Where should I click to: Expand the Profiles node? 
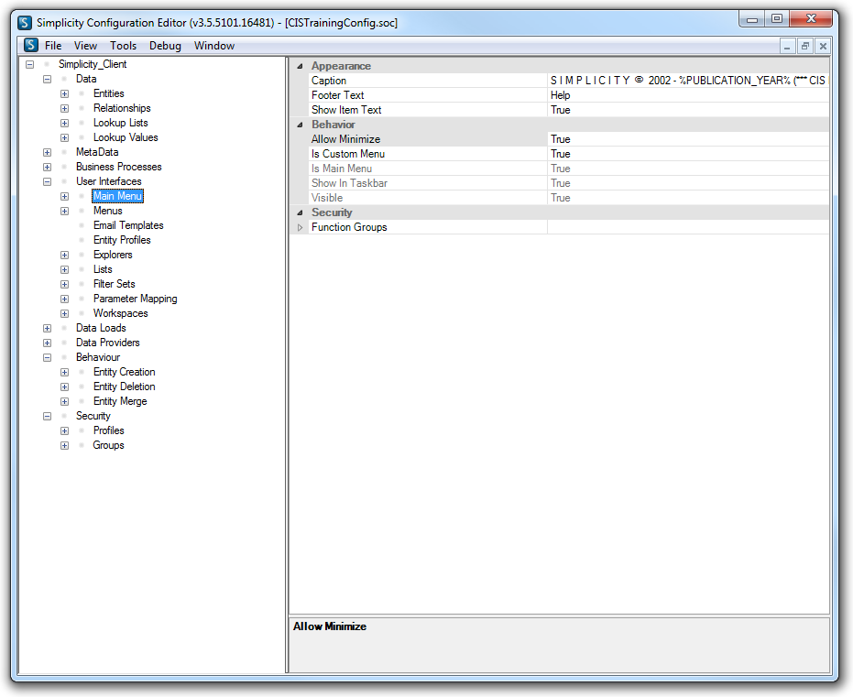tap(65, 431)
